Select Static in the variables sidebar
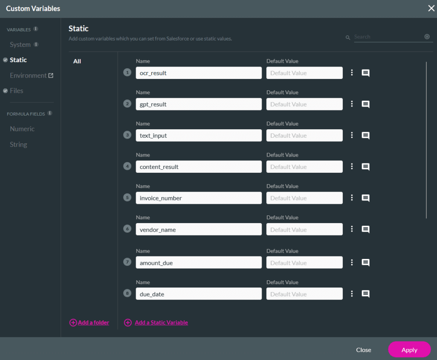 pos(18,60)
